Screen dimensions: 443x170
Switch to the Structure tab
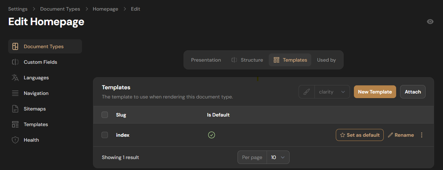(x=247, y=60)
